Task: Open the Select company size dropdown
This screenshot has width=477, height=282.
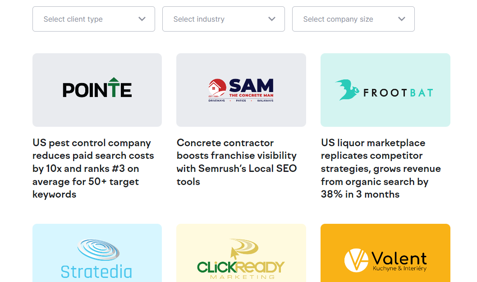Action: tap(353, 19)
